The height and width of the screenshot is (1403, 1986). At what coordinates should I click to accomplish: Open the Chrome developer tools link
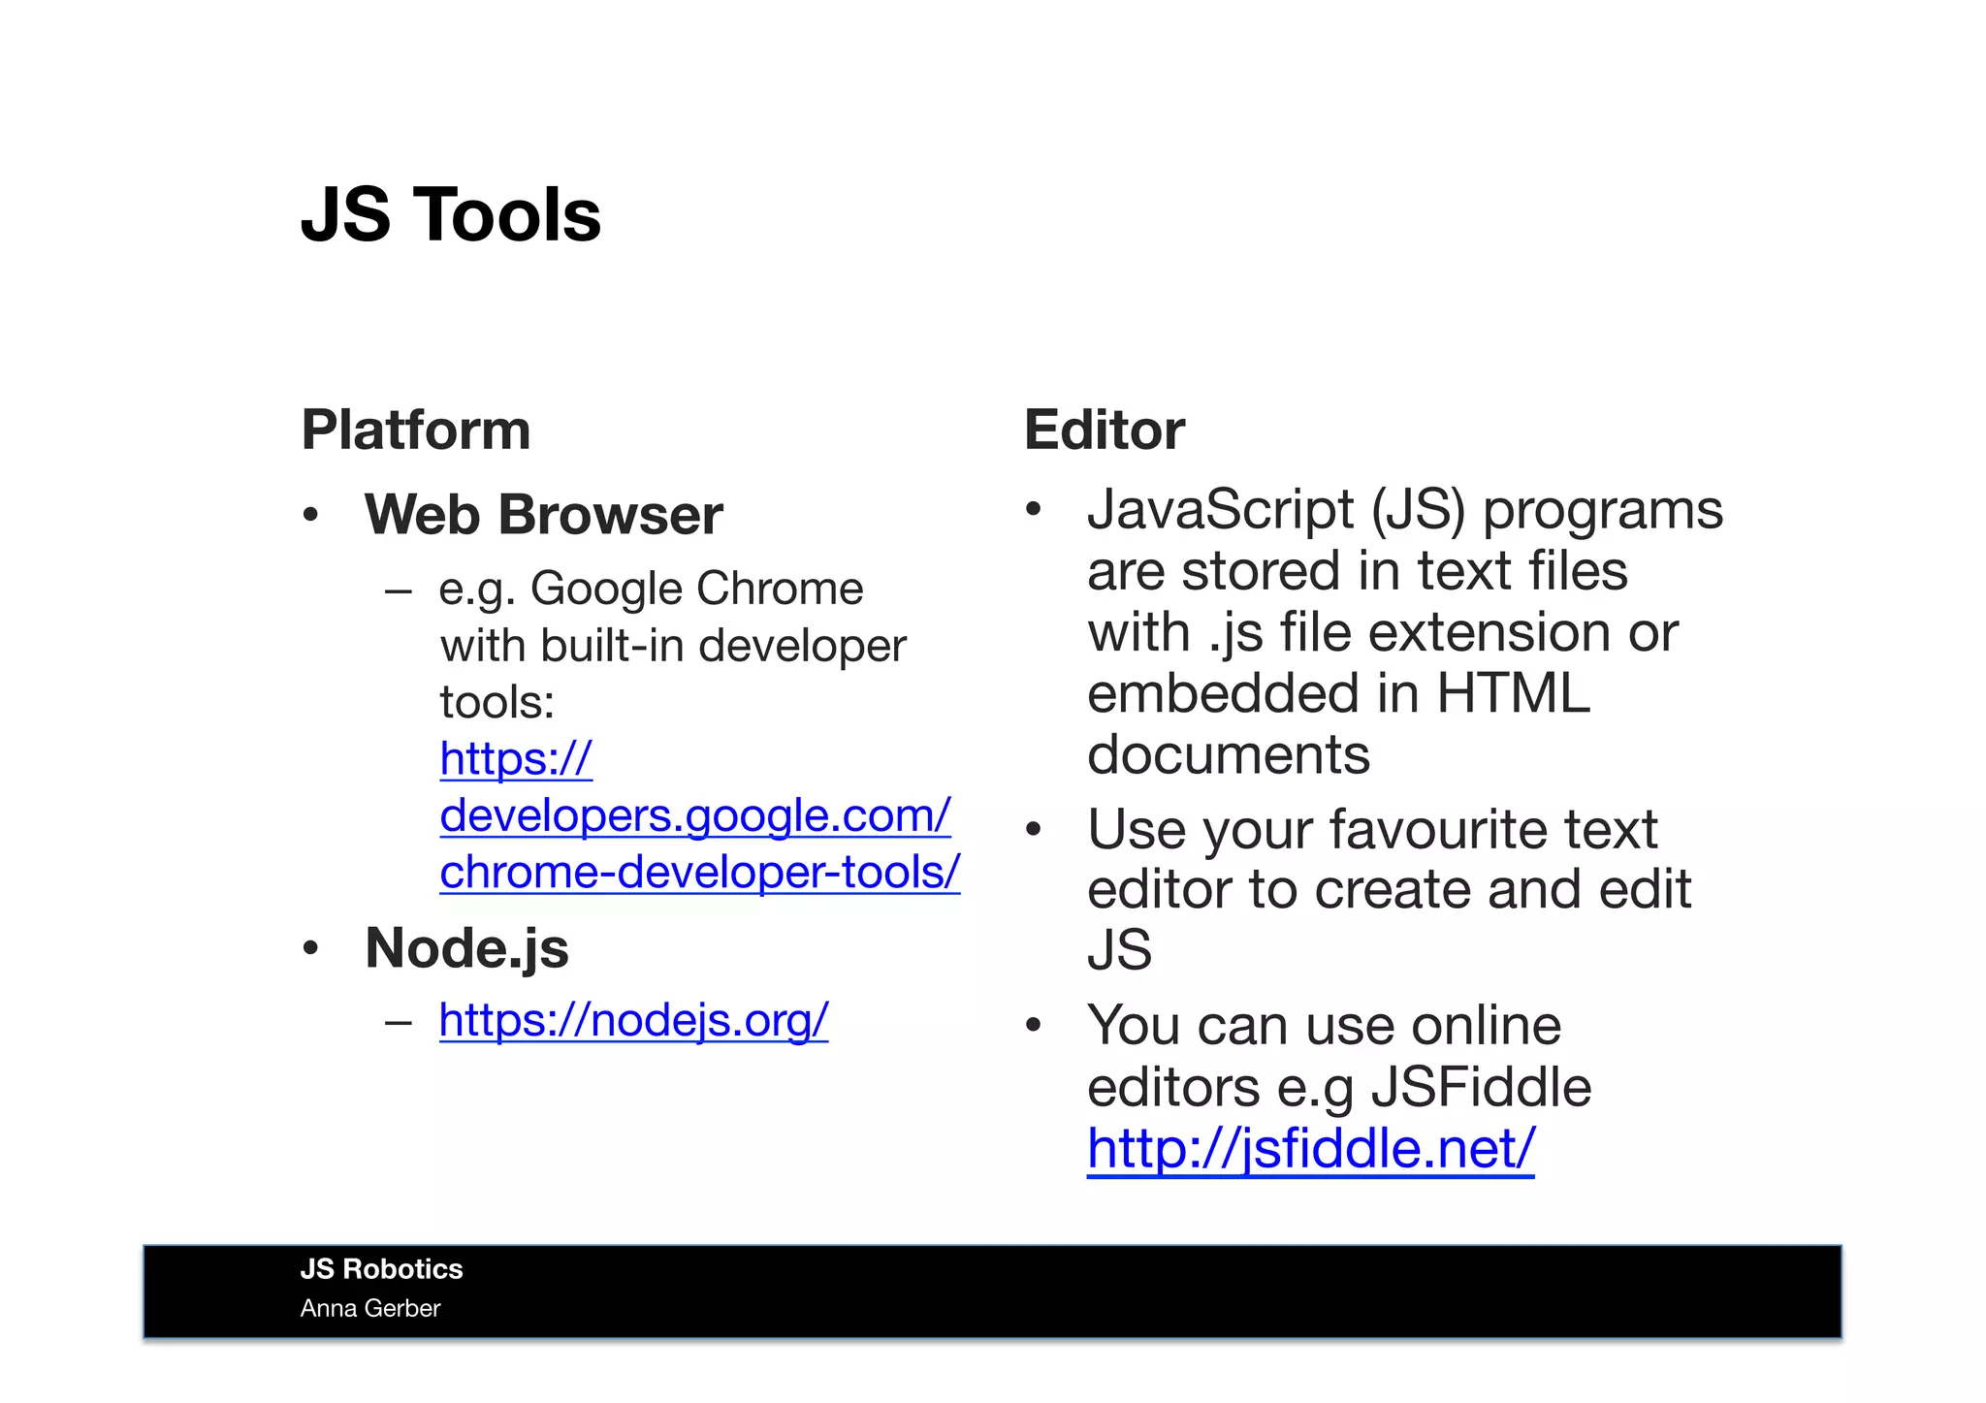[x=699, y=872]
